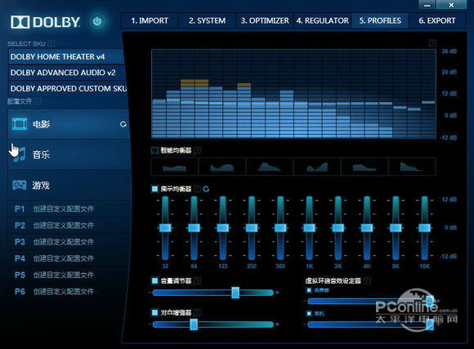Click the 8K equalizer slider handle
474x349 pixels.
(396, 228)
